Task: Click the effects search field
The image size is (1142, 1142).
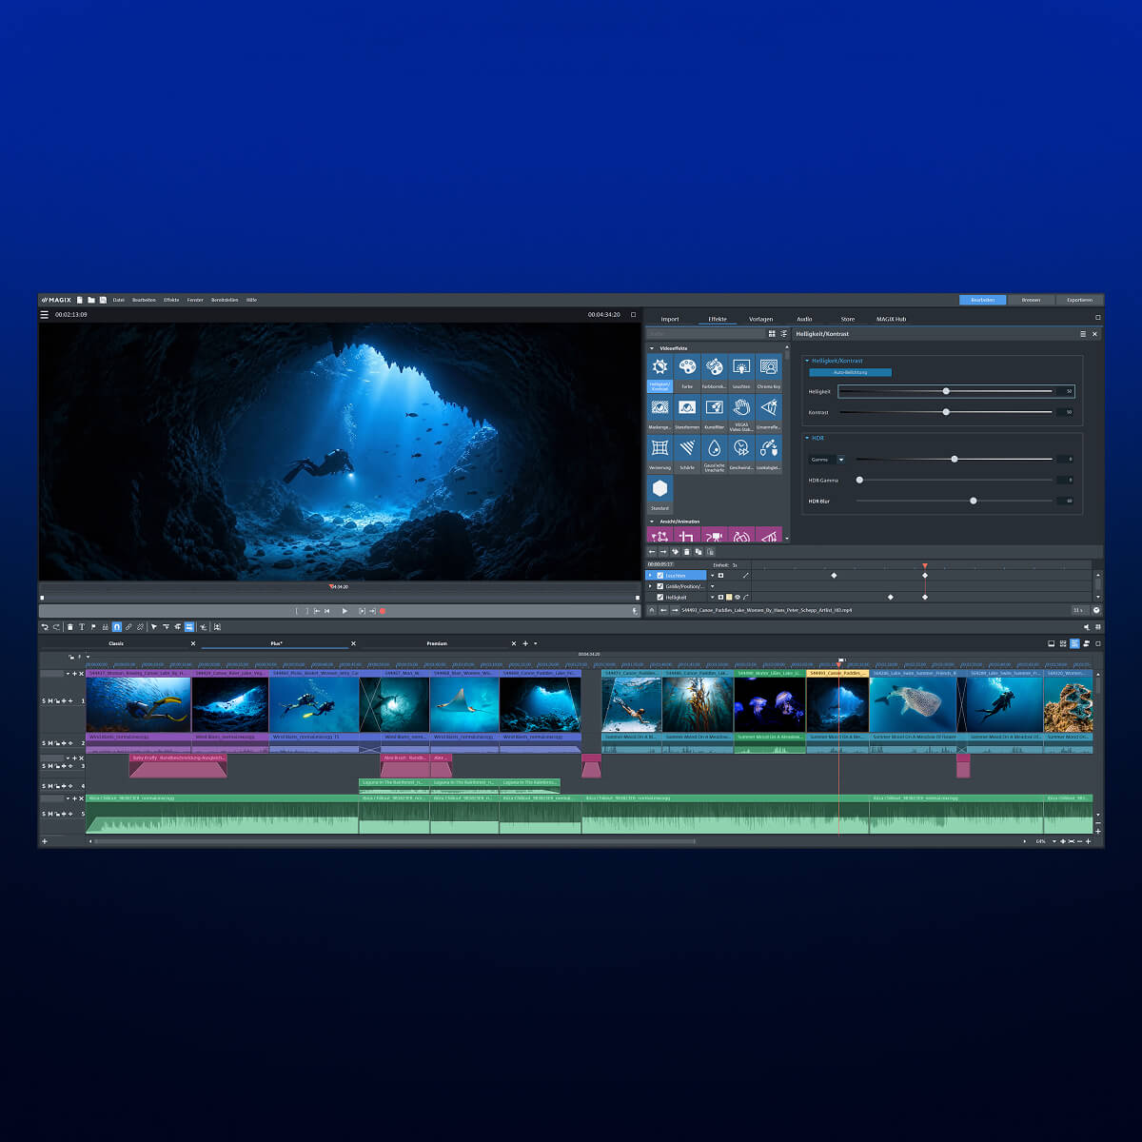Action: pos(706,334)
